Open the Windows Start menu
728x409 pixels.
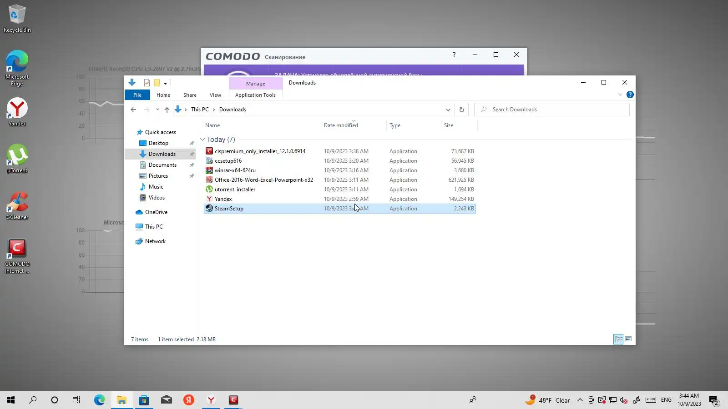pos(11,400)
